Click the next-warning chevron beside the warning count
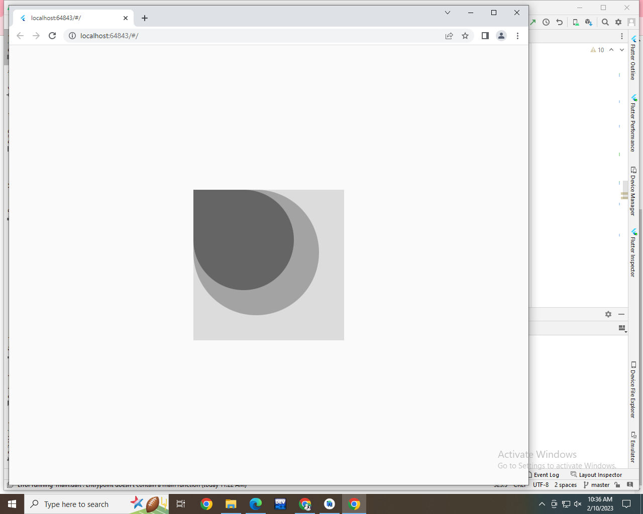643x514 pixels. point(611,50)
